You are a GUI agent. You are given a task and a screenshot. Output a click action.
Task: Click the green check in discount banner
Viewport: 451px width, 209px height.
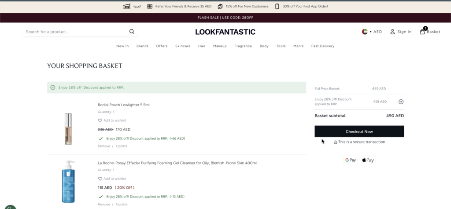coord(53,87)
